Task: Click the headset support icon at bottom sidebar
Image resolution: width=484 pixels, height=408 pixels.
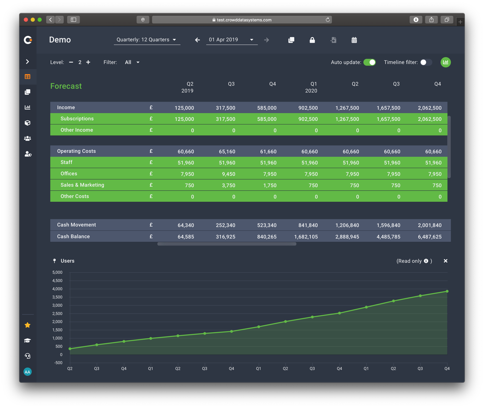Action: pyautogui.click(x=28, y=356)
